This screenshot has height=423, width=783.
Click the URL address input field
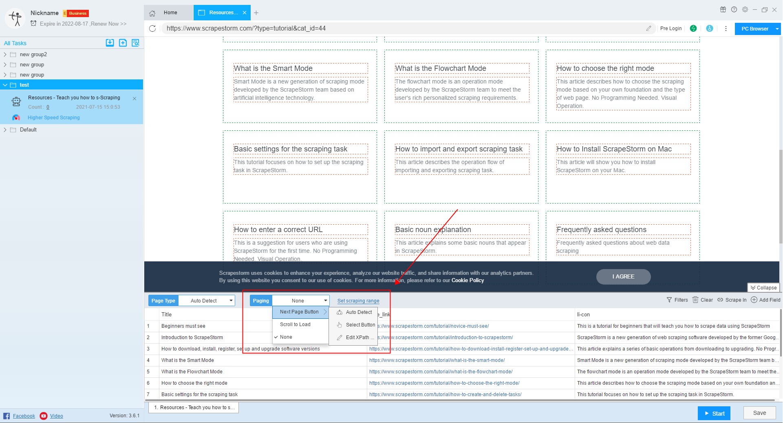[x=404, y=28]
